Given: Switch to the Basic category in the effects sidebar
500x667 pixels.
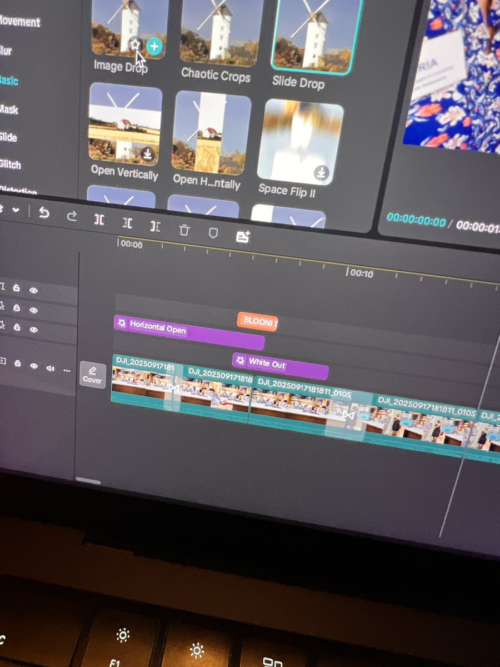Looking at the screenshot, I should [x=10, y=80].
